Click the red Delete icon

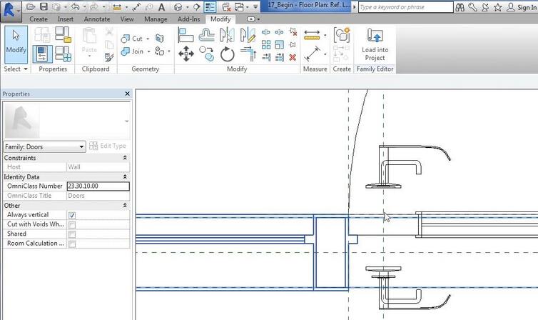click(292, 56)
